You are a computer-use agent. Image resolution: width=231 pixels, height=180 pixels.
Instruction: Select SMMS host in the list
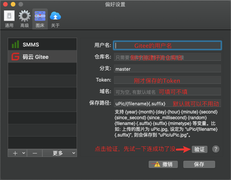[x=42, y=44]
